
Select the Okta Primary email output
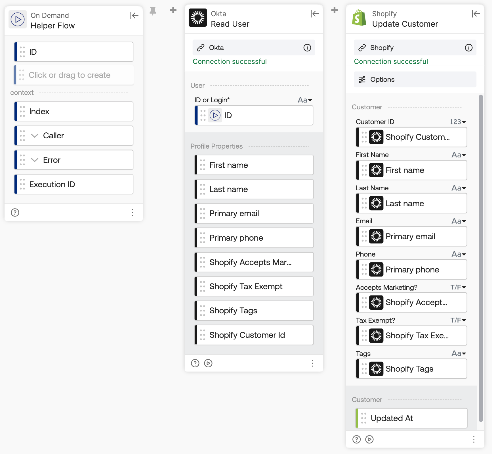coord(254,214)
